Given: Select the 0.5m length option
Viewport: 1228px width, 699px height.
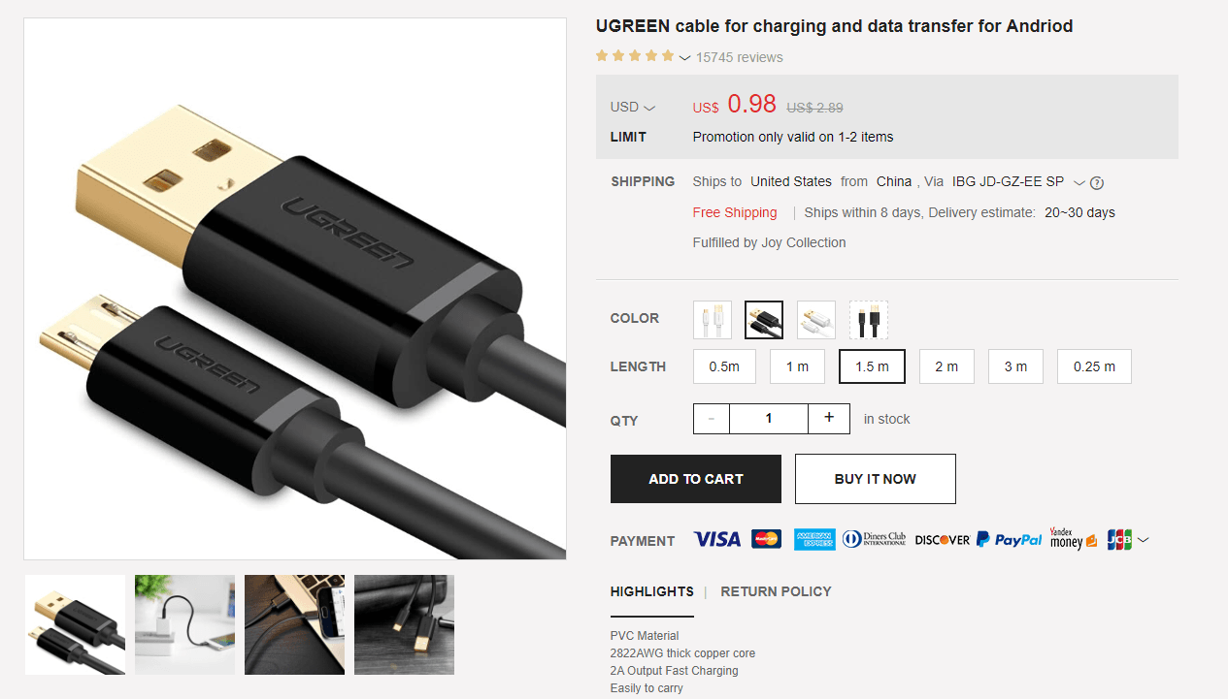Looking at the screenshot, I should (x=724, y=366).
